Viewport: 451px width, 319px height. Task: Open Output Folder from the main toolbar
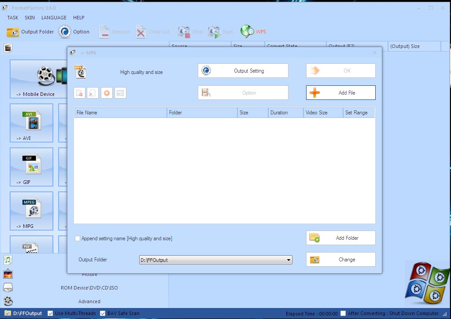coord(30,32)
